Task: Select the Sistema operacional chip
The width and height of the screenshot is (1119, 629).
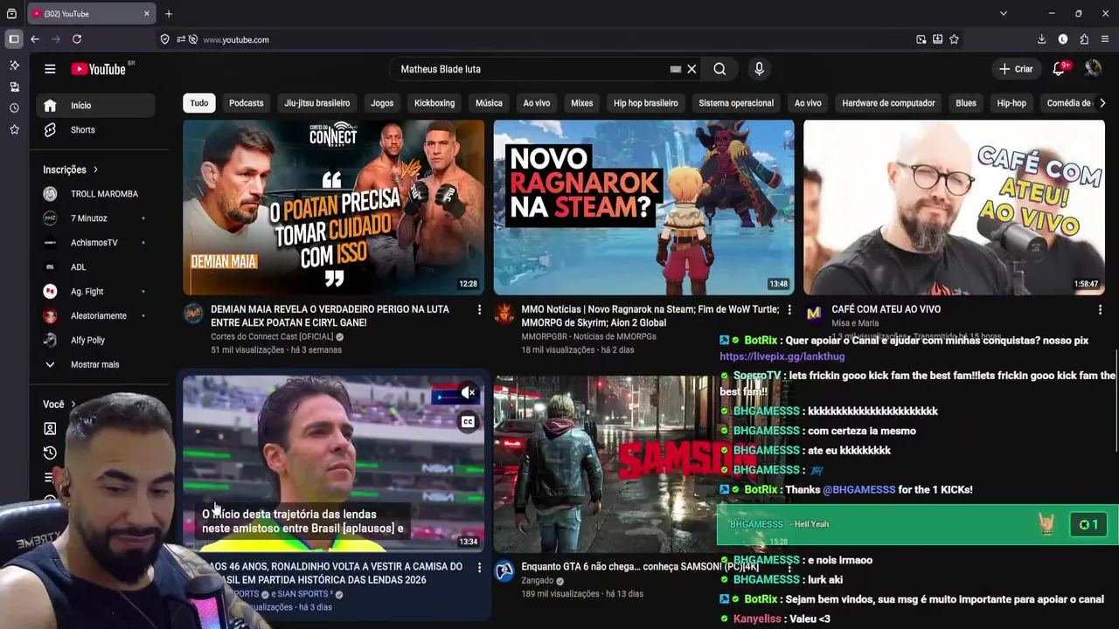Action: point(736,103)
